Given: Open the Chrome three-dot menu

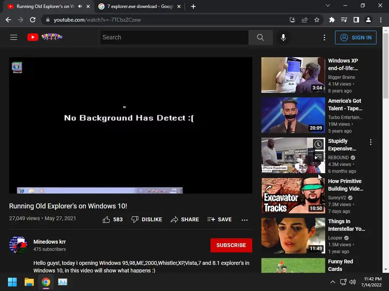Looking at the screenshot, I should click(381, 20).
